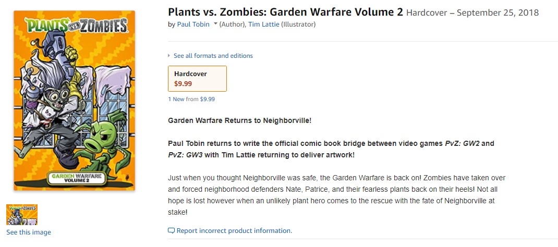Report incorrect product information

click(234, 231)
